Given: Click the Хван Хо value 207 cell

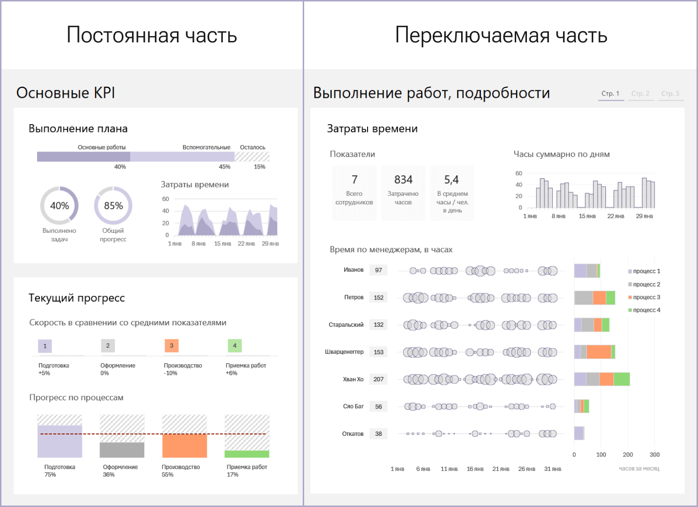Looking at the screenshot, I should point(378,379).
